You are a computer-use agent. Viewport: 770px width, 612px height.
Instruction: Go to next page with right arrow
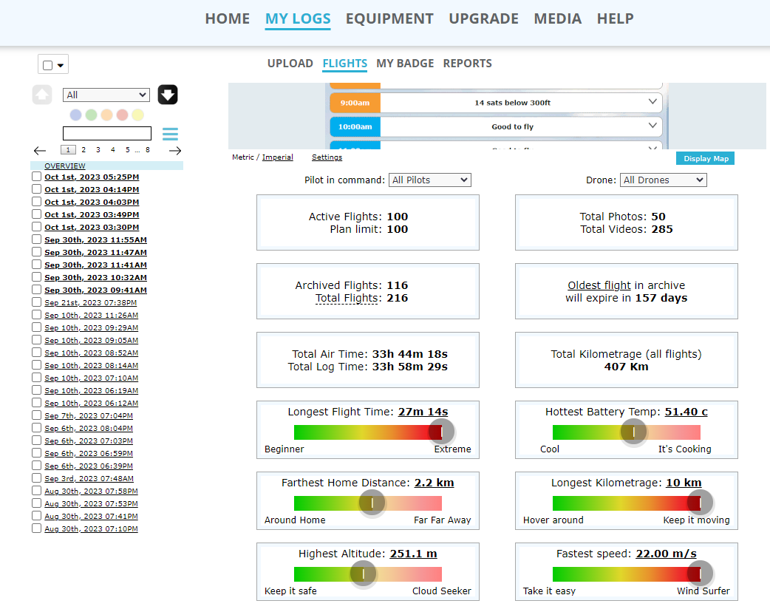[x=175, y=150]
